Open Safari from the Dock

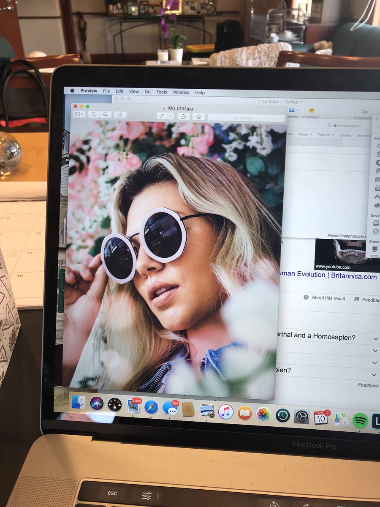click(x=151, y=407)
